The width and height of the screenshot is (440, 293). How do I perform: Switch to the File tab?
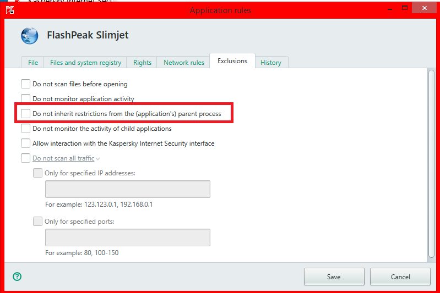coord(33,62)
